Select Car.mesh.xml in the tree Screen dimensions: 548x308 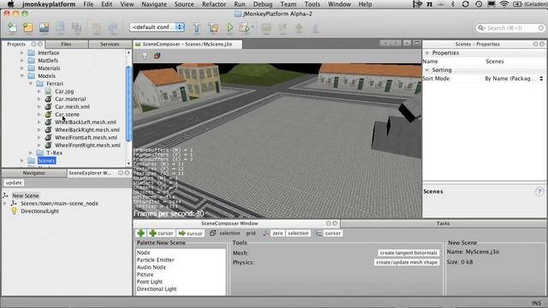coord(72,106)
